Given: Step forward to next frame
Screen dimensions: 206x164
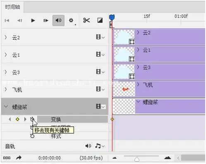Looking at the screenshot, I should tap(46, 21).
